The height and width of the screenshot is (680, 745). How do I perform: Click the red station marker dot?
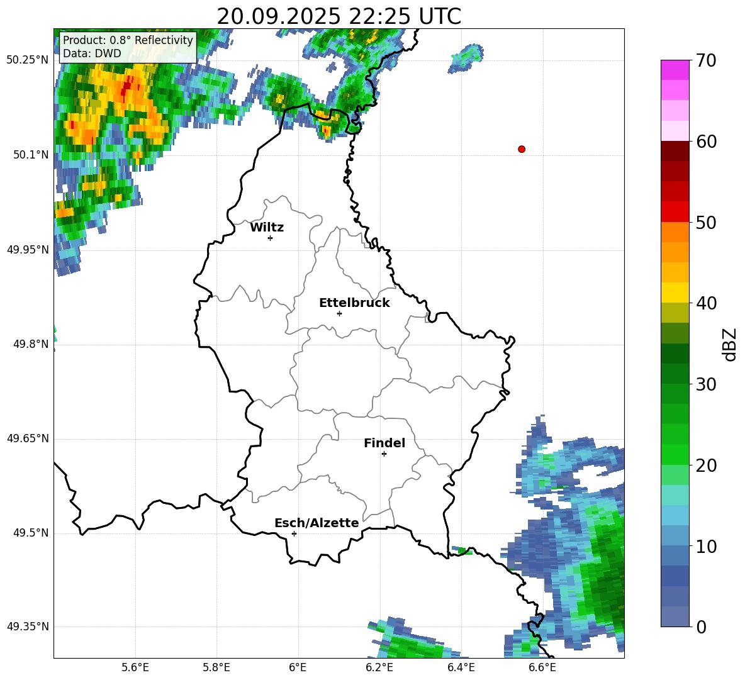point(521,149)
